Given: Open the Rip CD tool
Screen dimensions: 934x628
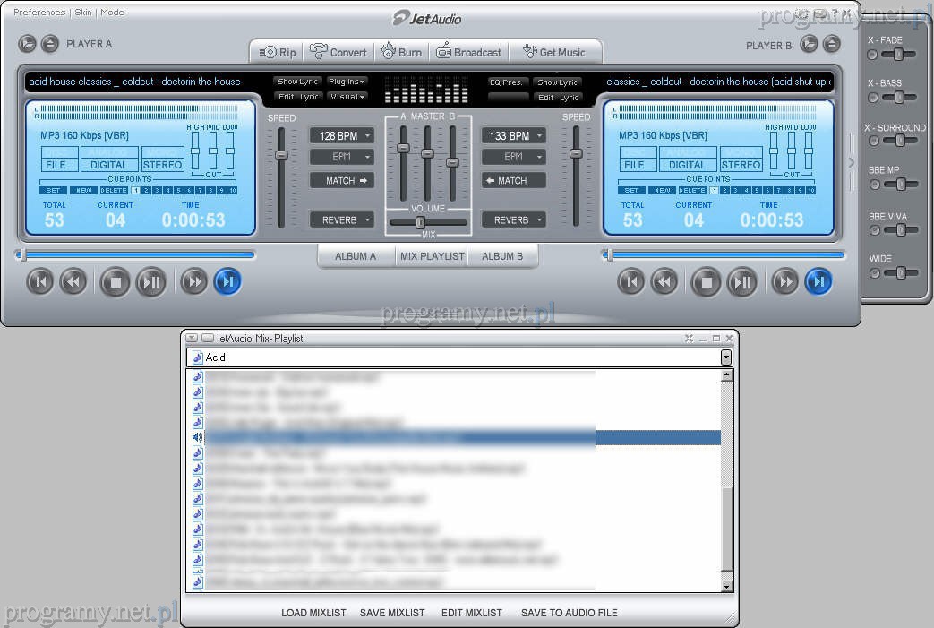Looking at the screenshot, I should click(277, 52).
